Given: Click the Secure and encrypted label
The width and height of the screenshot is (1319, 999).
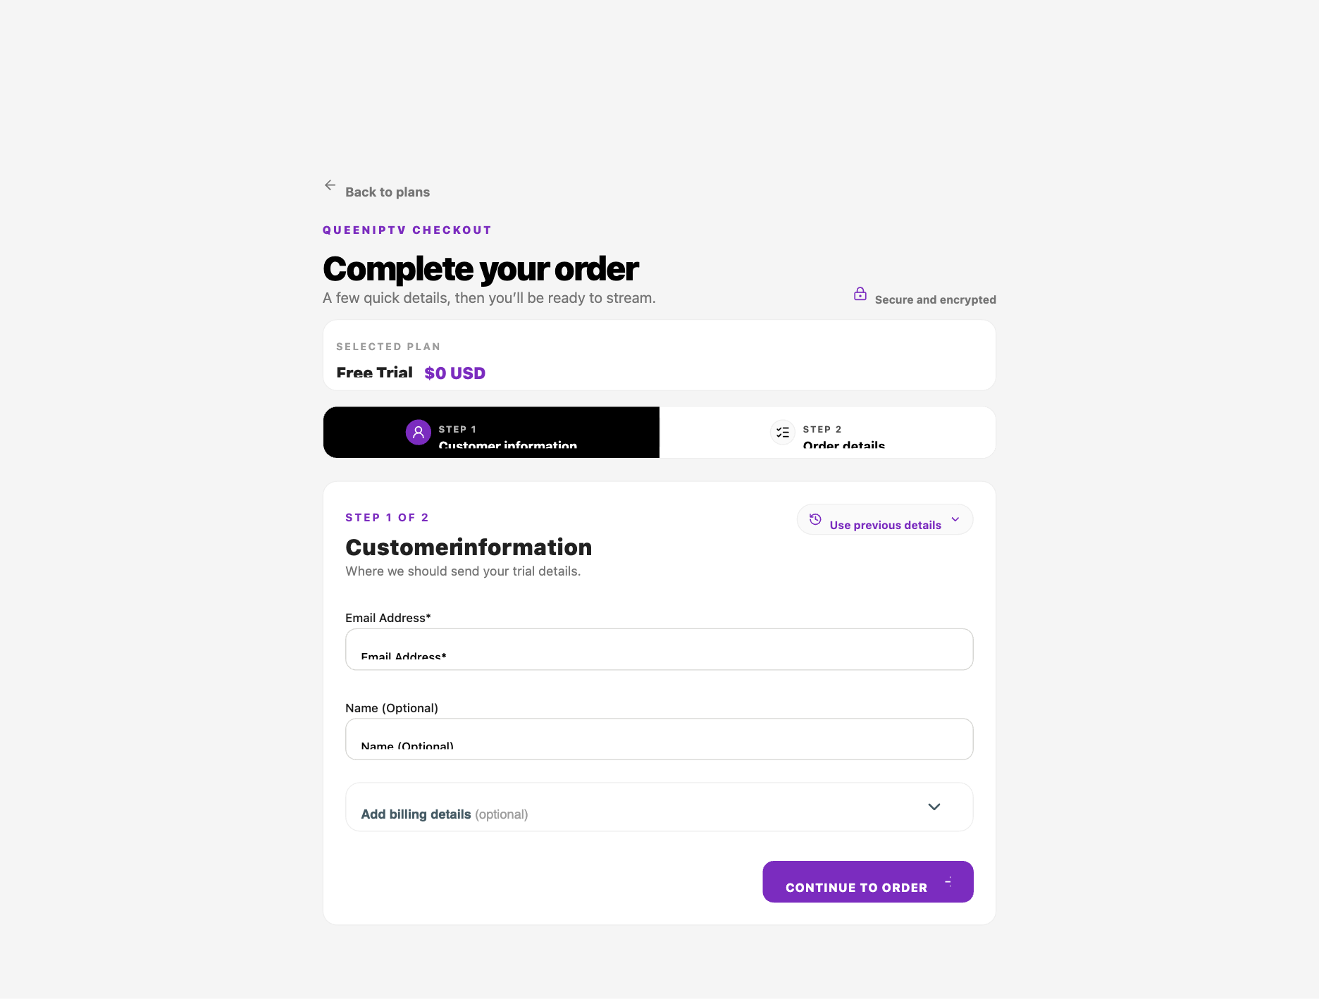Looking at the screenshot, I should tap(936, 299).
